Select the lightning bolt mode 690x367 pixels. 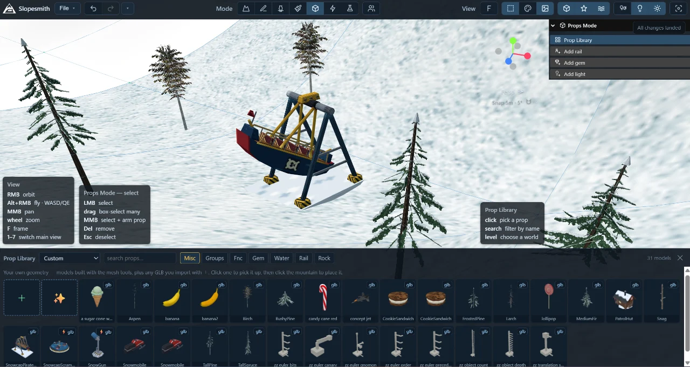(333, 9)
